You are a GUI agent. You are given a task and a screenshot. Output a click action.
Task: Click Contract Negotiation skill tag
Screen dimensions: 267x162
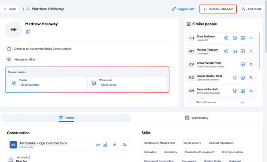coord(221,143)
